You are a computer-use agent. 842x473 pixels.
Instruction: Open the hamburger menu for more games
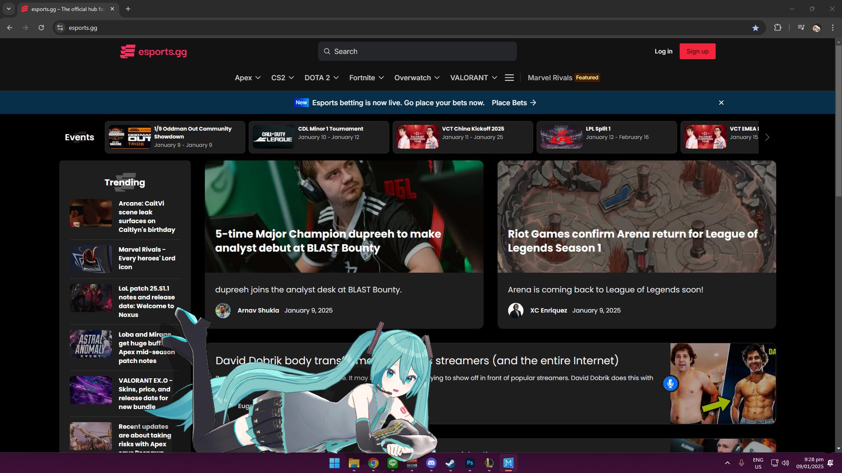(x=509, y=78)
